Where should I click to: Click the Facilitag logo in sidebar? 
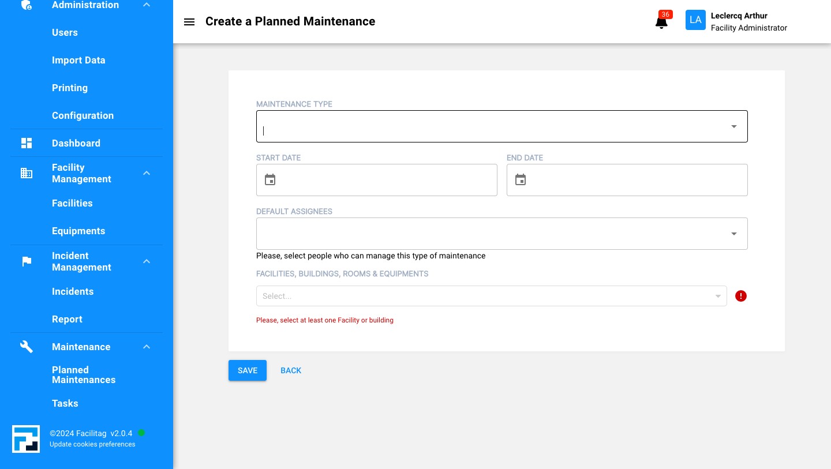pos(26,439)
